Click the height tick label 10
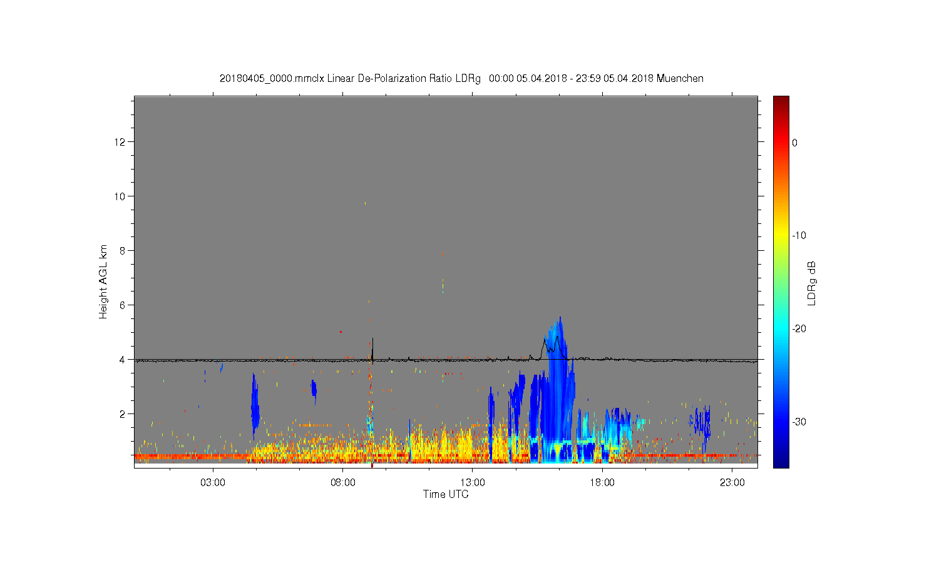Viewport: 939px width, 563px height. click(x=121, y=196)
